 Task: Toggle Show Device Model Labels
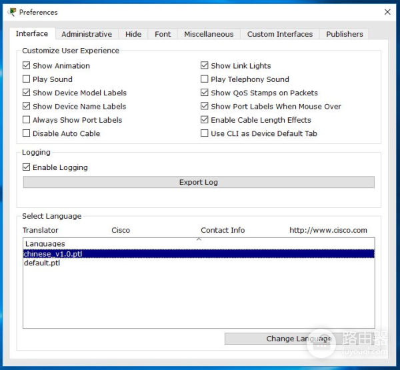(x=27, y=93)
